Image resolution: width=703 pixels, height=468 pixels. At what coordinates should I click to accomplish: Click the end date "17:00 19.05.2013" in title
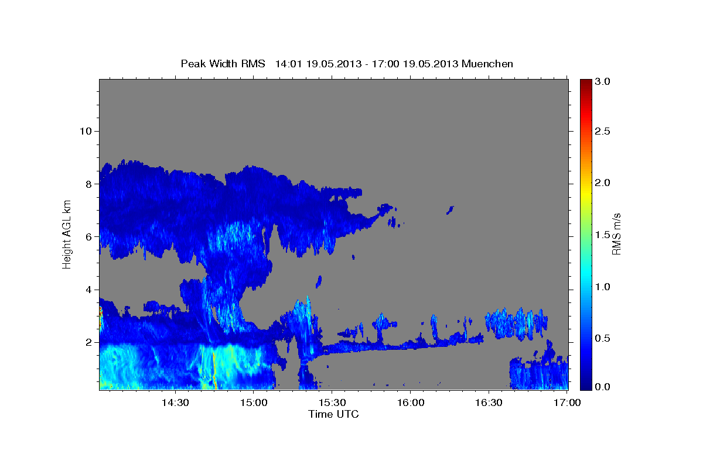417,64
